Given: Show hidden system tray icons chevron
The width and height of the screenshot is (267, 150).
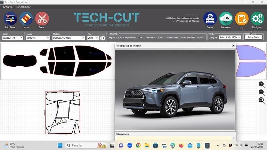Looking at the screenshot, I should coord(218,145).
